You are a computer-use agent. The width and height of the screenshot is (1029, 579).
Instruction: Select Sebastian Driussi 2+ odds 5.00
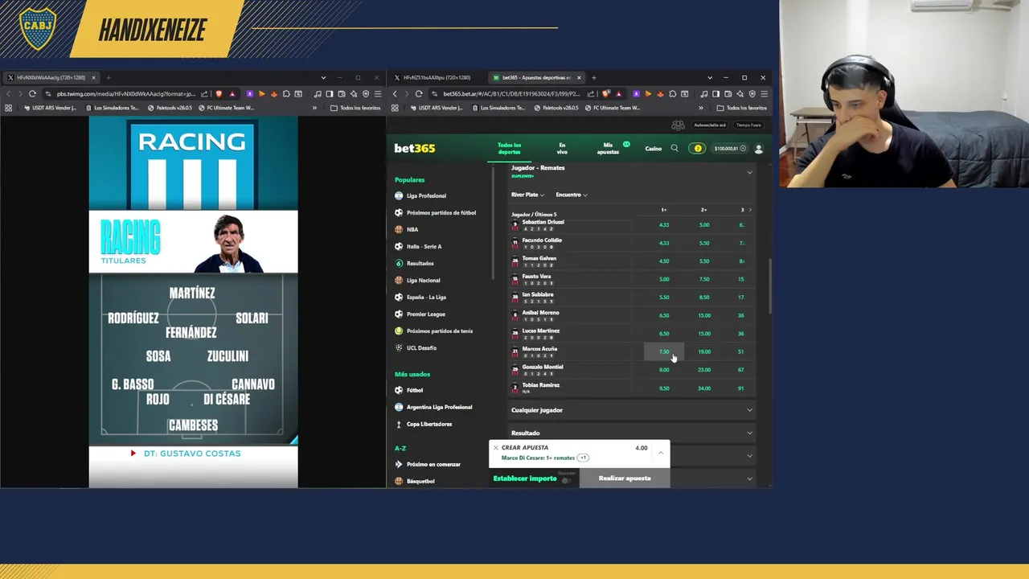tap(704, 225)
